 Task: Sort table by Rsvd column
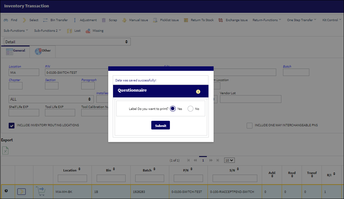(292, 176)
